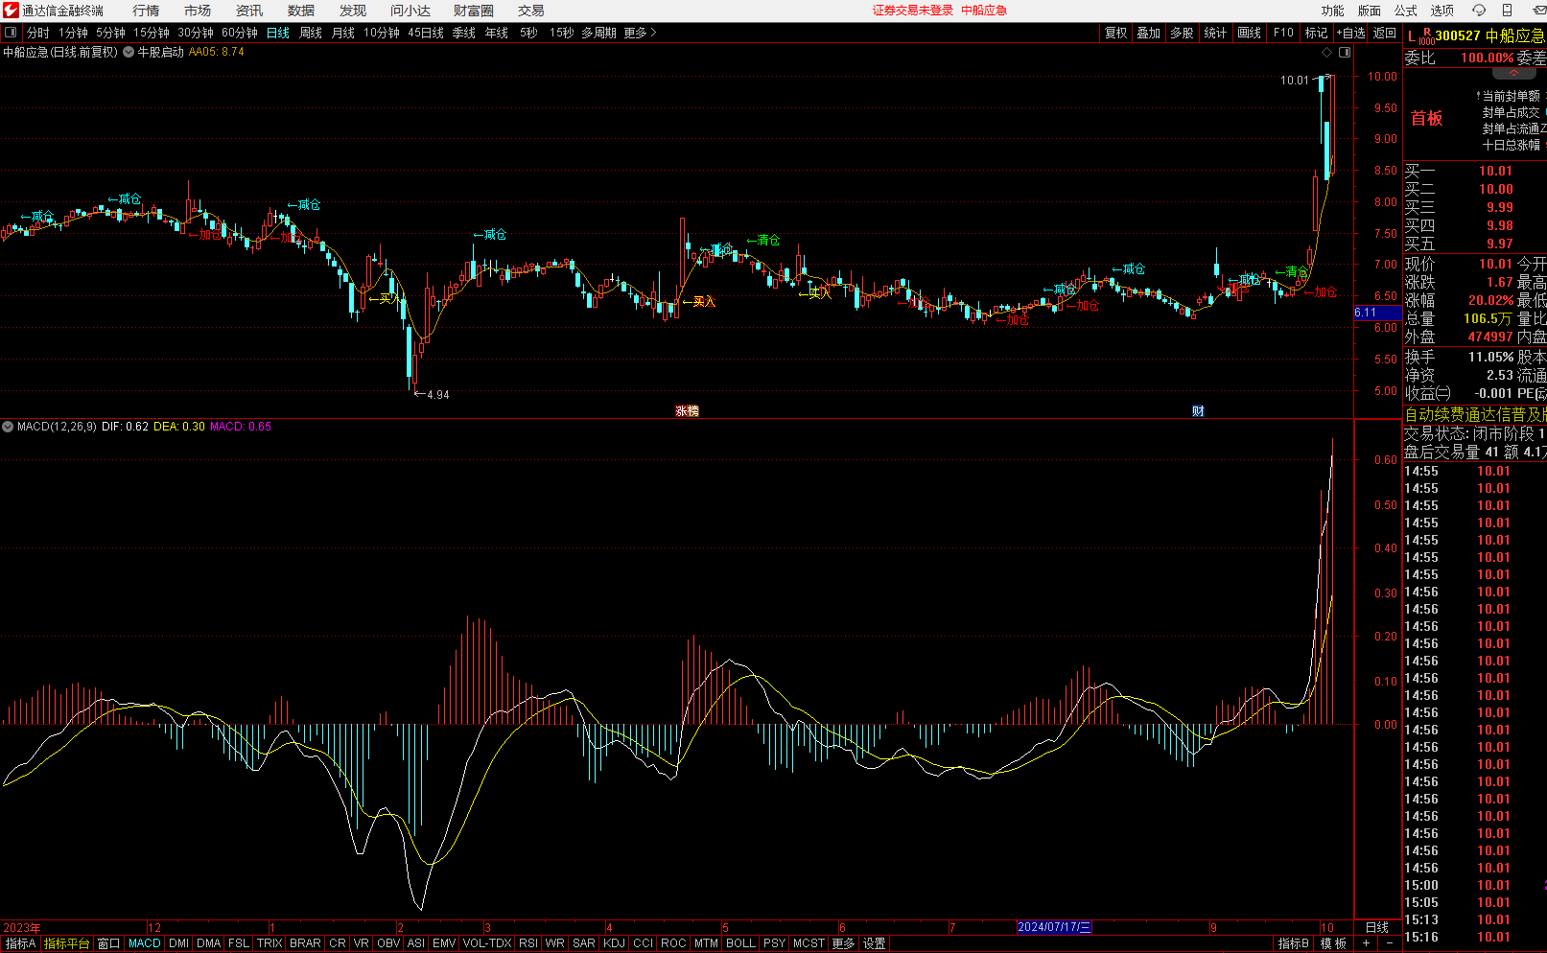Select the RSI indicator tab
Screen dimensions: 1547x953
click(x=528, y=943)
